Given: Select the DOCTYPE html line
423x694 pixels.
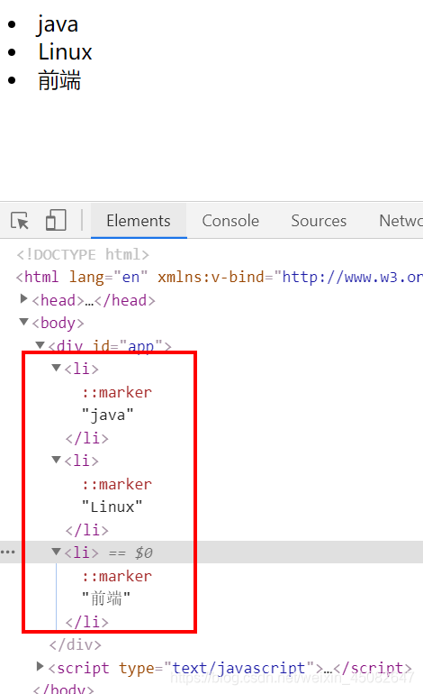Looking at the screenshot, I should pyautogui.click(x=83, y=255).
